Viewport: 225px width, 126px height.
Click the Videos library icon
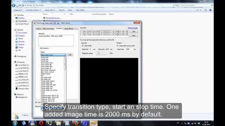[17, 47]
